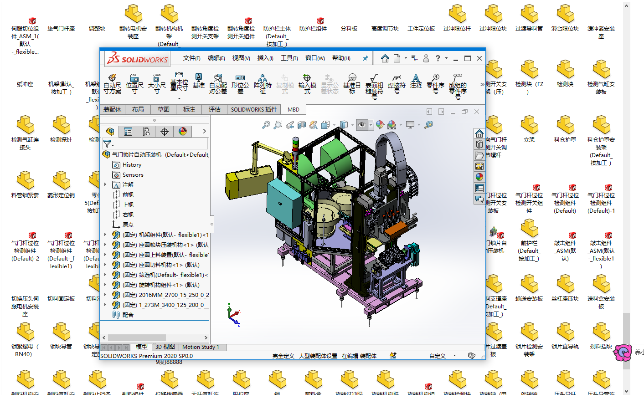Screen dimensions: 644x404
Task: Open the 基本位置尺寸 dropdown arrow
Action: pos(179,98)
